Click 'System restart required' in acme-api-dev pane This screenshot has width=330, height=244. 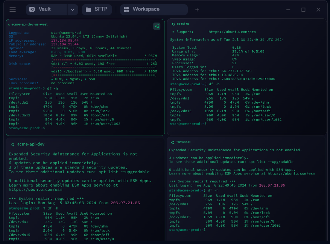coord(46,199)
